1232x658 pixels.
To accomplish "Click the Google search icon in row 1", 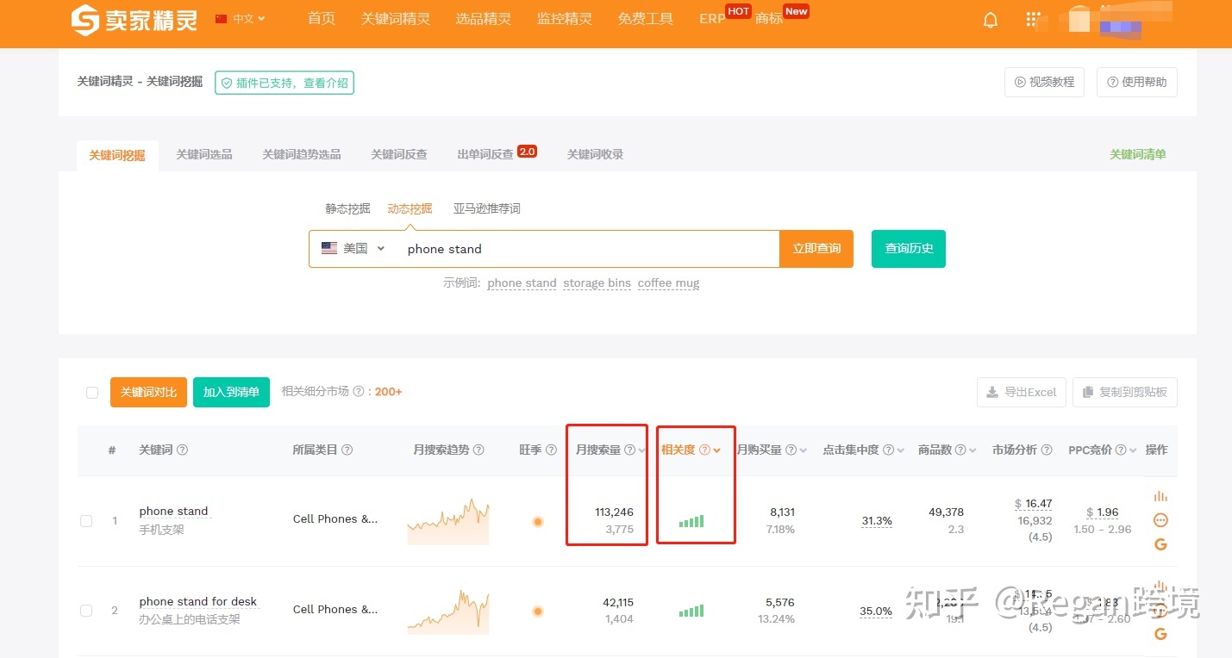I will pyautogui.click(x=1160, y=544).
